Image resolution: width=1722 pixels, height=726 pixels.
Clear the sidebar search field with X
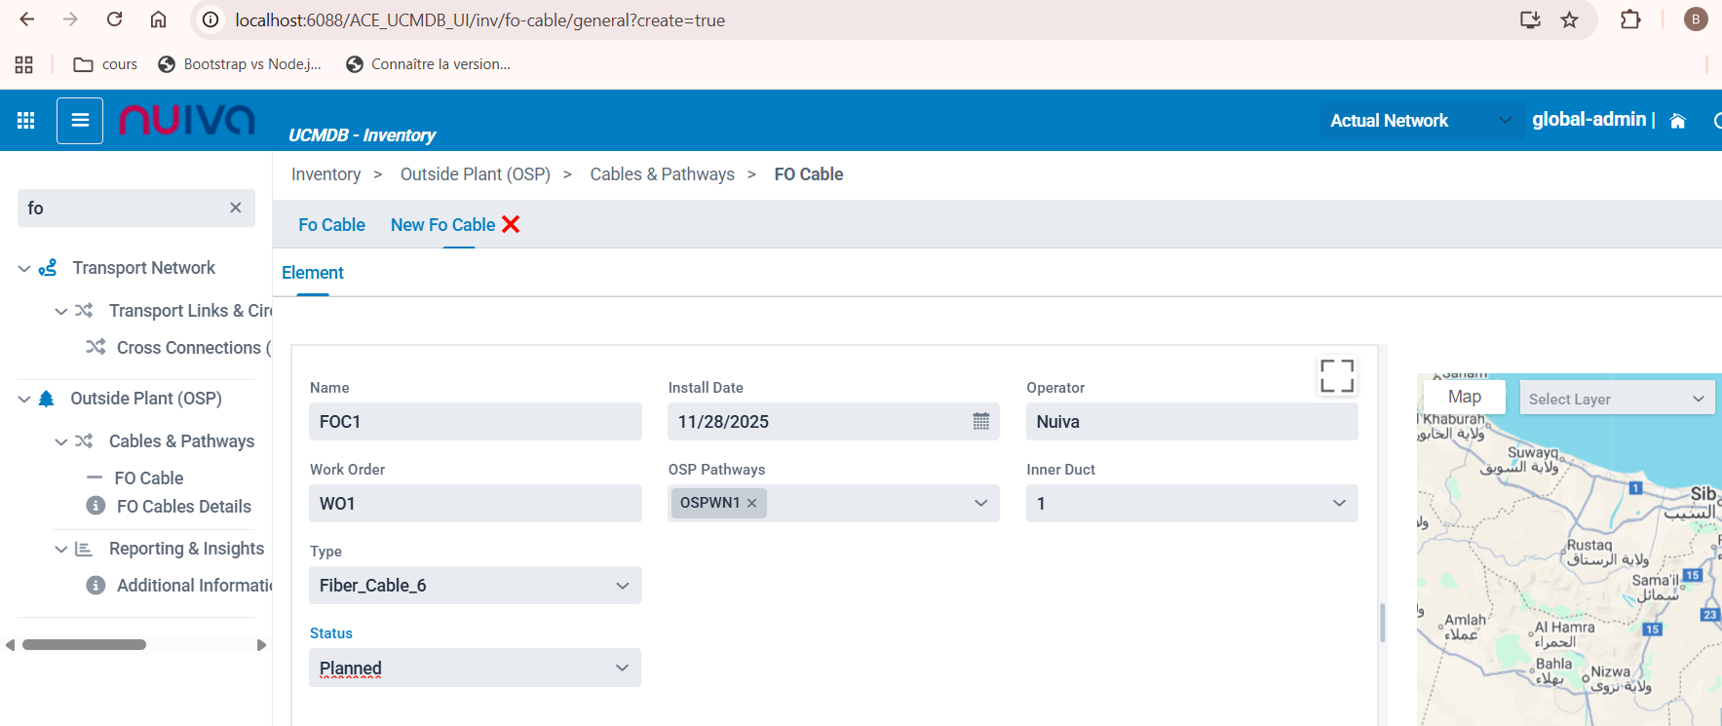(235, 208)
